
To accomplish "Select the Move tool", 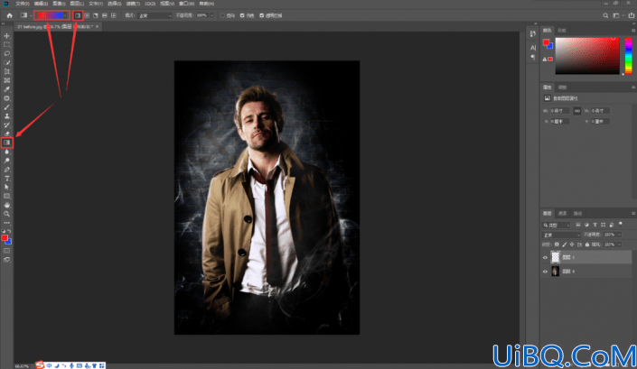I will pos(7,36).
